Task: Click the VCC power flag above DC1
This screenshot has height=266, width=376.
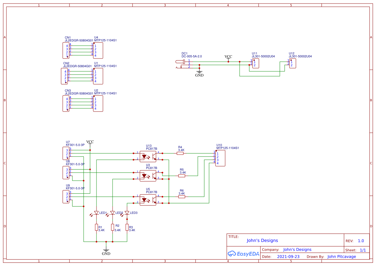Action: 228,58
